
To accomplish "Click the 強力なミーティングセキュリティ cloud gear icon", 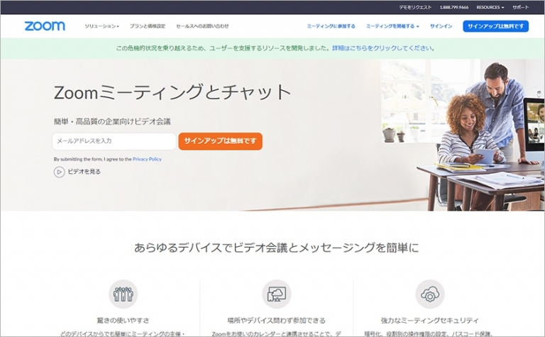I will (429, 294).
